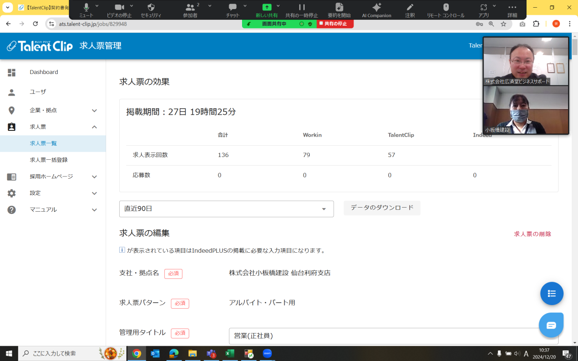578x361 pixels.
Task: Click the browser back button
Action: (x=8, y=23)
